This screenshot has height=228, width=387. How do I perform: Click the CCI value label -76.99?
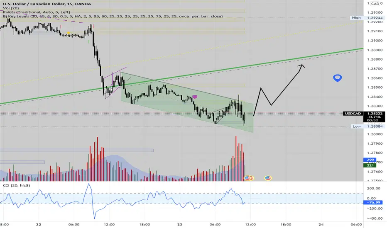point(373,202)
